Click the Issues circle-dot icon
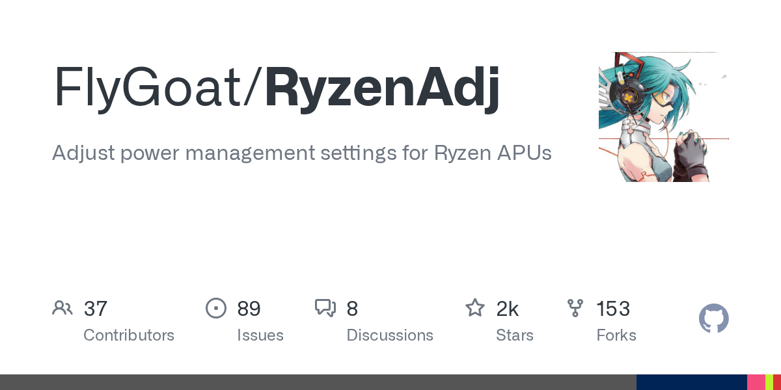The width and height of the screenshot is (781, 390). 216,308
